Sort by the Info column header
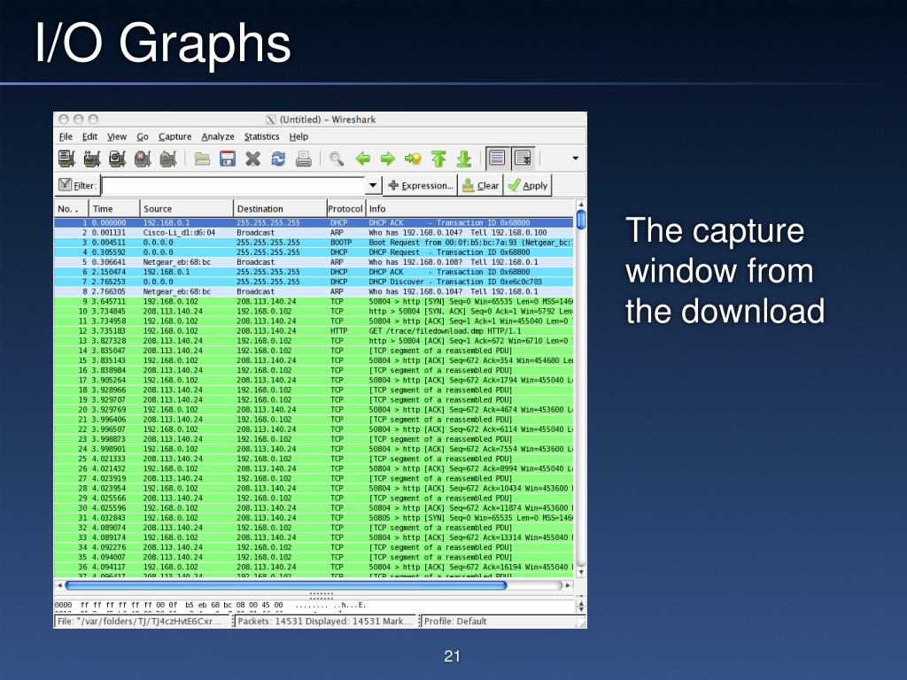 [470, 209]
